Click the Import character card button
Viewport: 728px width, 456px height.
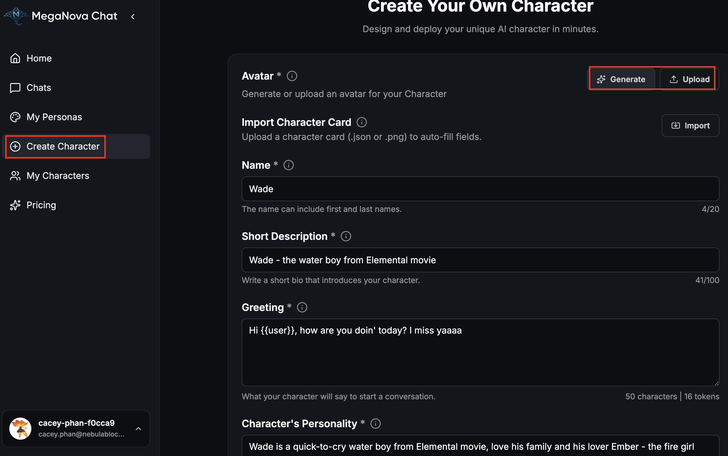[x=690, y=126]
